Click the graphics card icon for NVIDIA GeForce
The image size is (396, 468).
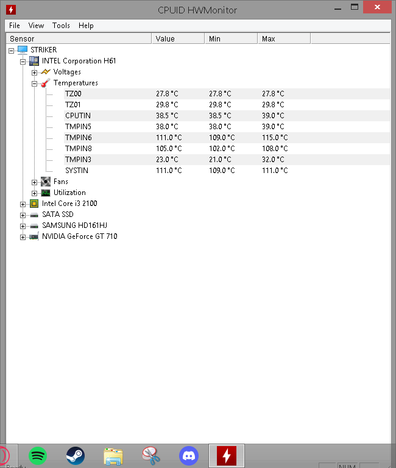(x=34, y=236)
